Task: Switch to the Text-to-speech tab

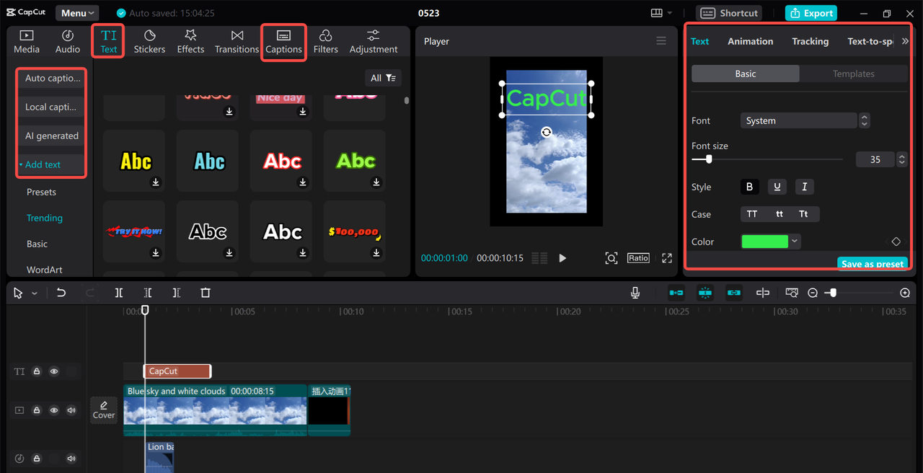Action: point(870,41)
